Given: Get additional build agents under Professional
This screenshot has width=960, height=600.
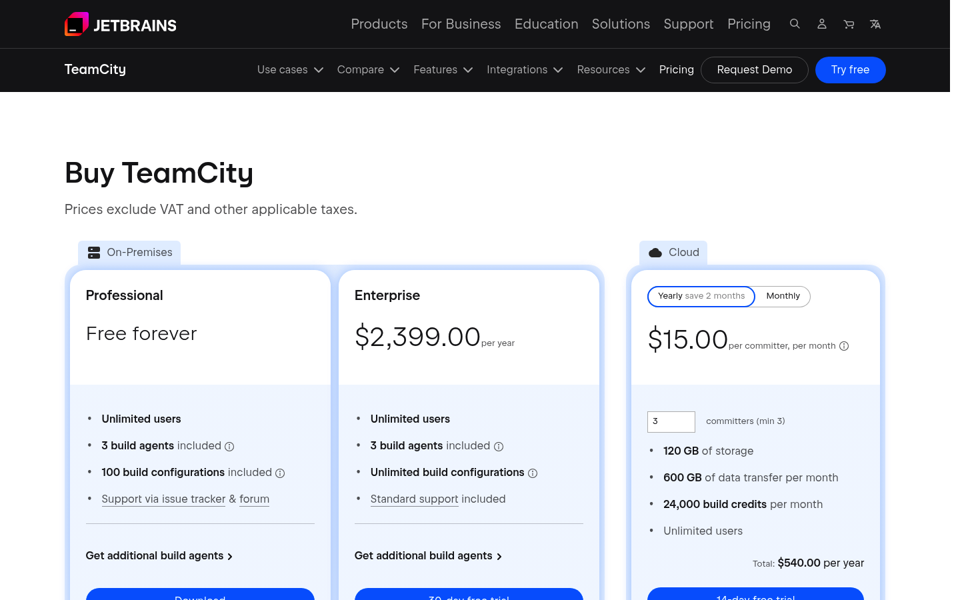Looking at the screenshot, I should (x=159, y=556).
